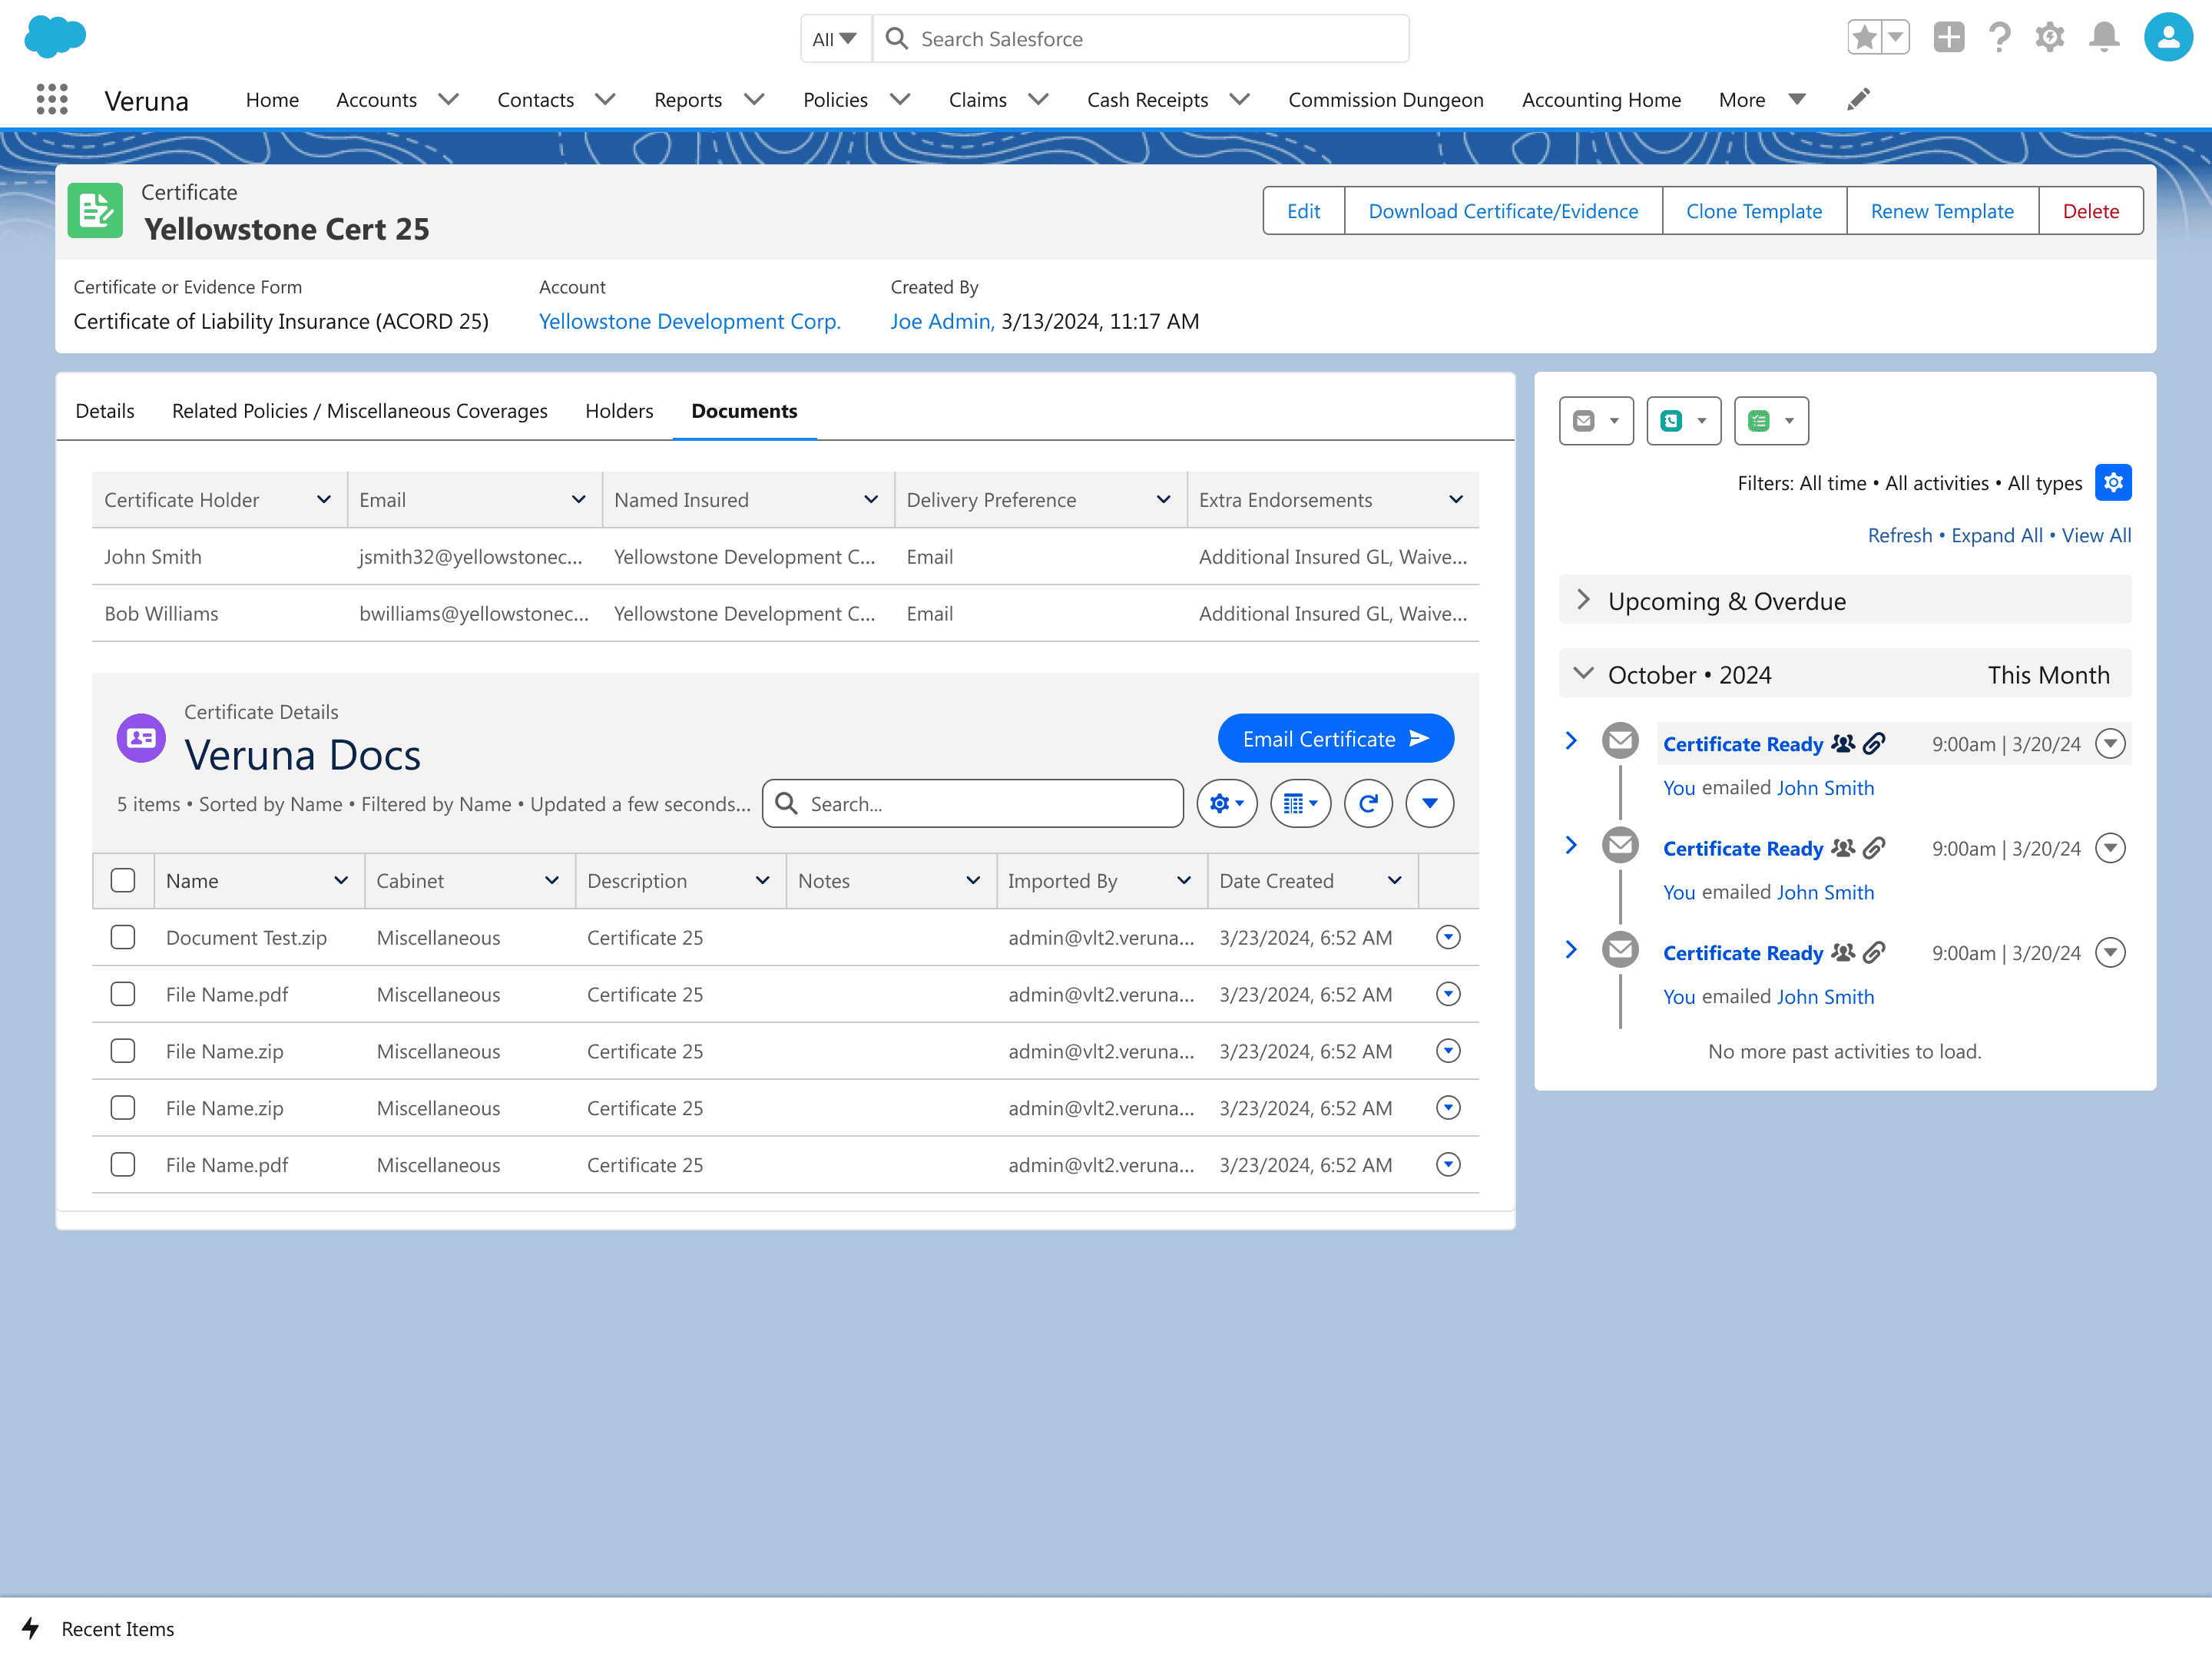Screen dimensions: 2212x1659
Task: Check the second File Name.zip row checkbox
Action: pos(123,1108)
